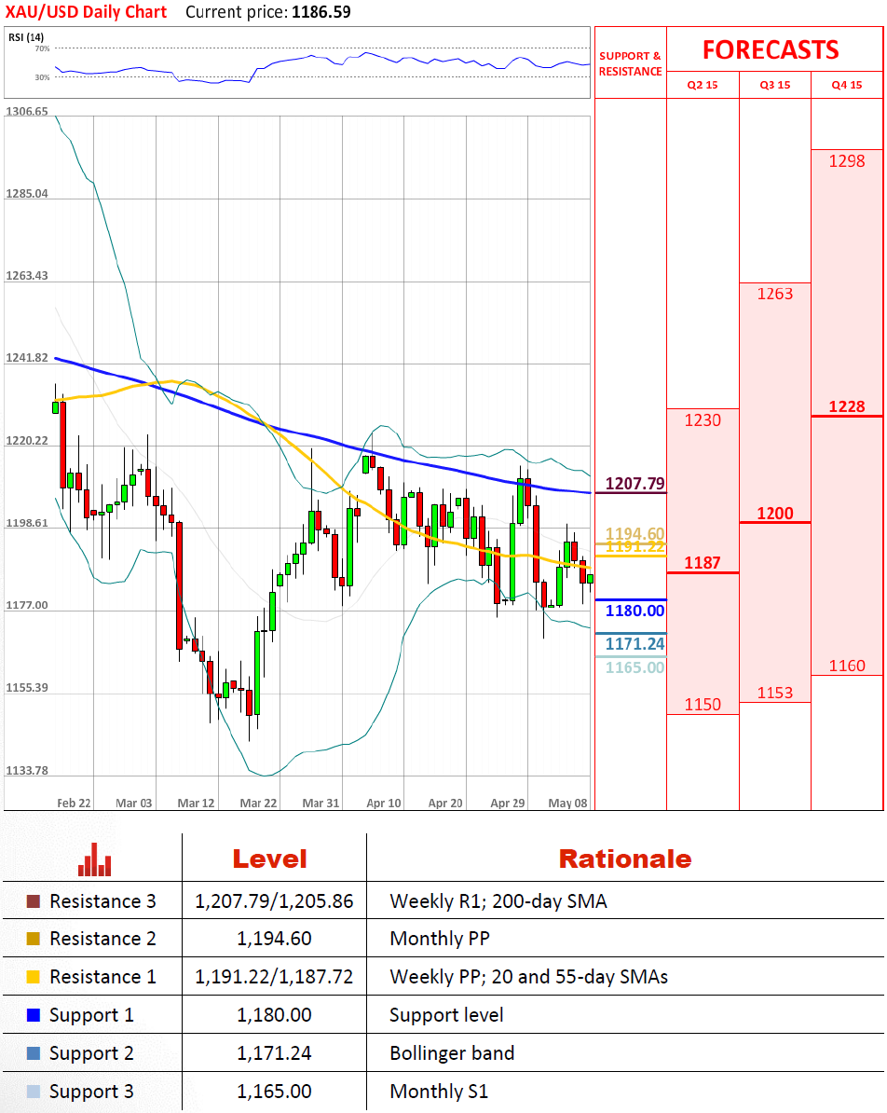The image size is (887, 1113).
Task: Click the XAU/USD Daily Chart title
Action: pyautogui.click(x=87, y=12)
